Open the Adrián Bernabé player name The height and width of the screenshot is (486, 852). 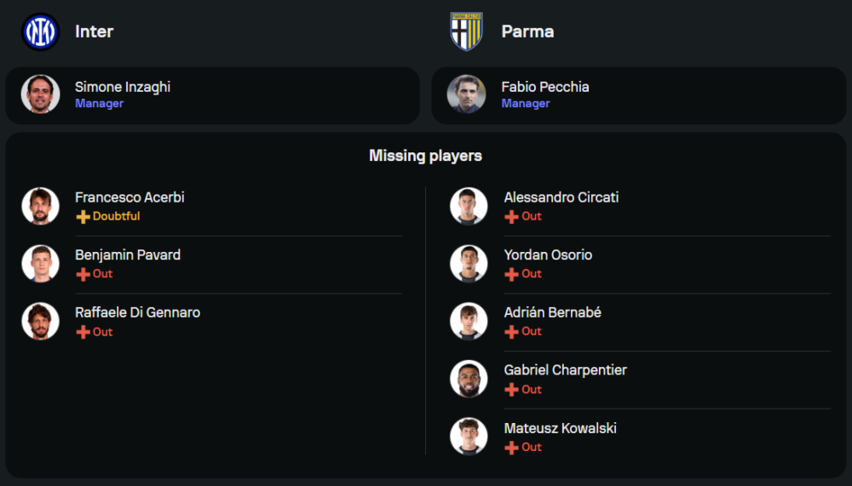click(x=552, y=312)
